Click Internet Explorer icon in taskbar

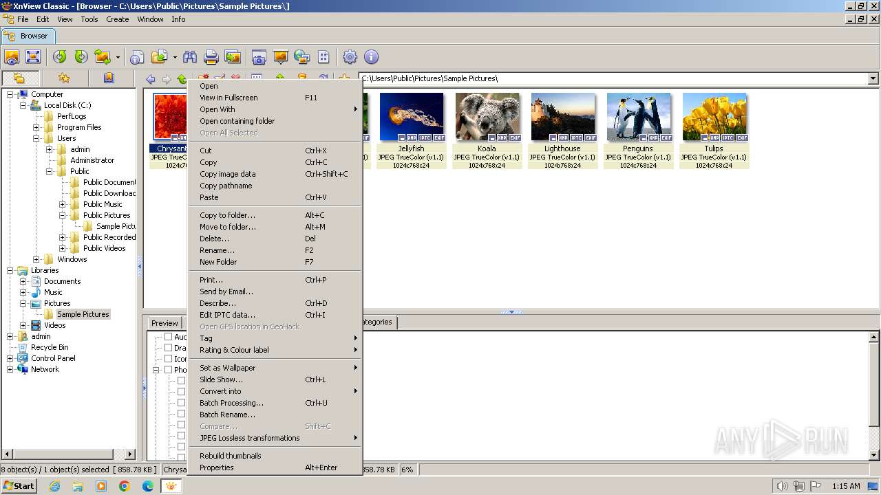[x=55, y=486]
